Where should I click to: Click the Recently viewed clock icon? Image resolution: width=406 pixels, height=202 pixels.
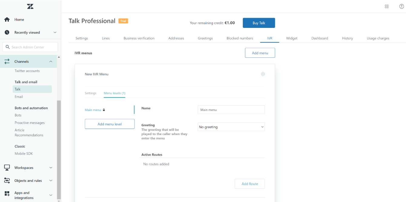click(x=7, y=32)
